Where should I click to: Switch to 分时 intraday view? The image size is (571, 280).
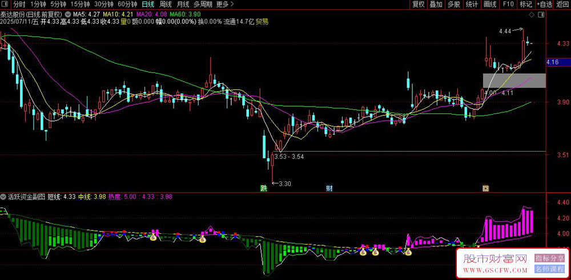19,5
